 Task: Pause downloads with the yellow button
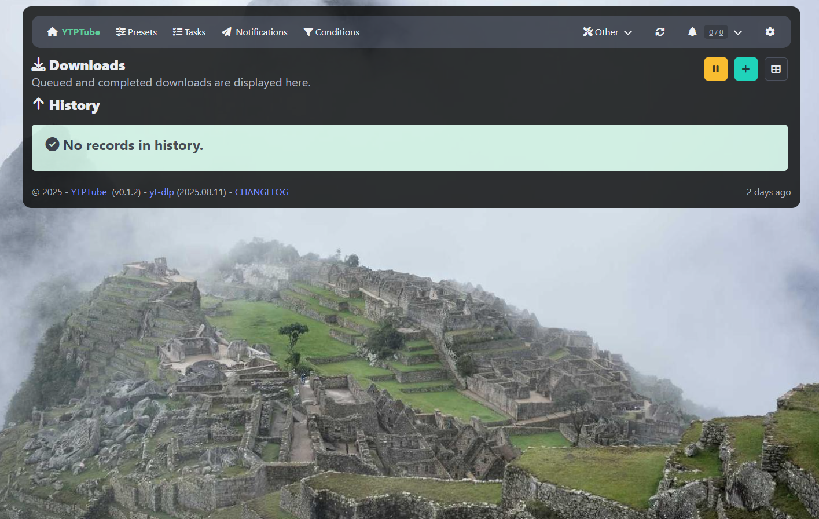coord(716,69)
